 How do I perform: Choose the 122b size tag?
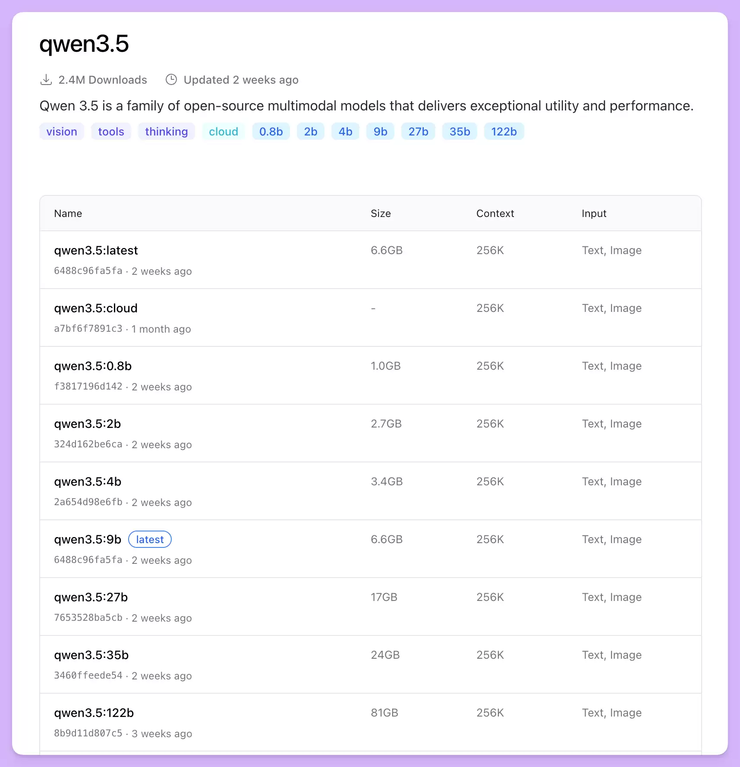pyautogui.click(x=504, y=132)
